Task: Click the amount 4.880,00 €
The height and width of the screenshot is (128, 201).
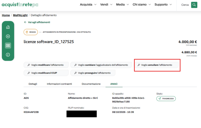Action: coord(189,52)
